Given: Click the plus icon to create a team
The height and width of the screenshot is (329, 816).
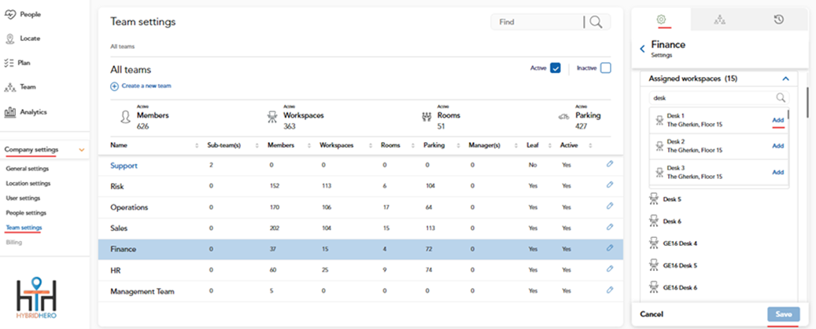Looking at the screenshot, I should (114, 86).
